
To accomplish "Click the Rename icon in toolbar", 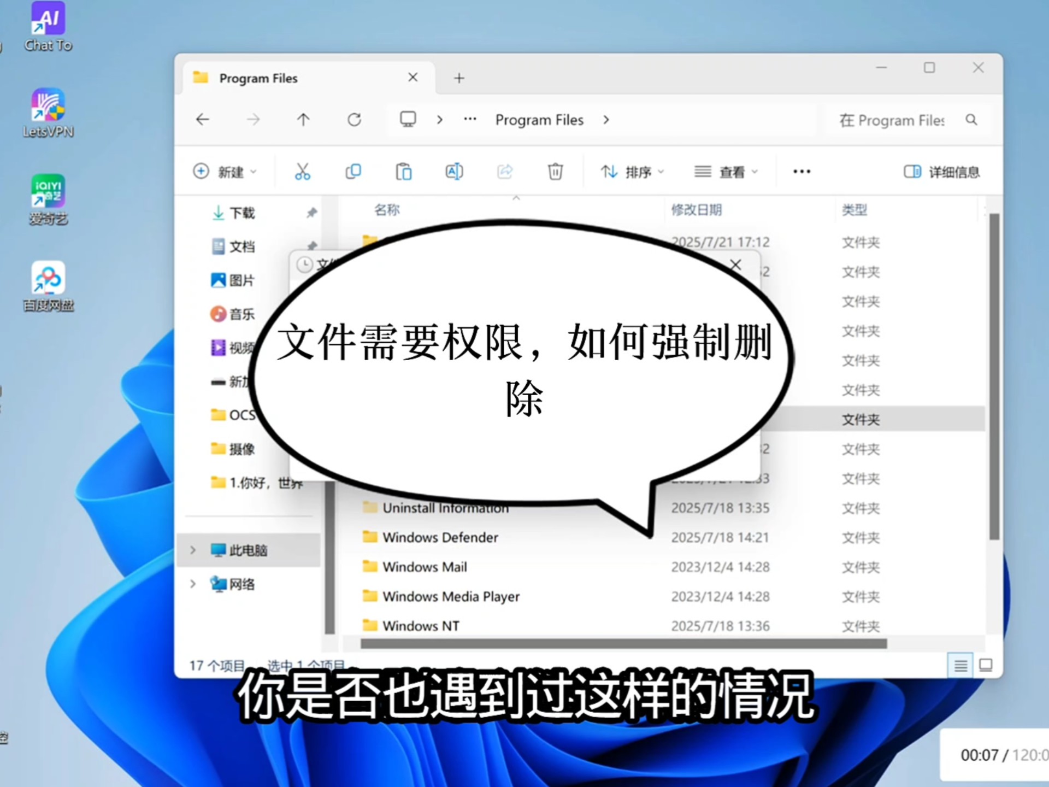I will (454, 172).
